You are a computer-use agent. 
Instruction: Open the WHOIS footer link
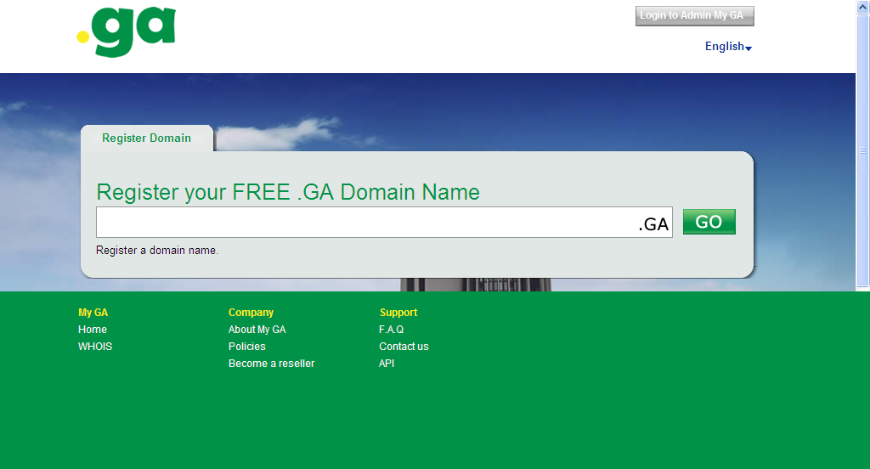coord(95,347)
